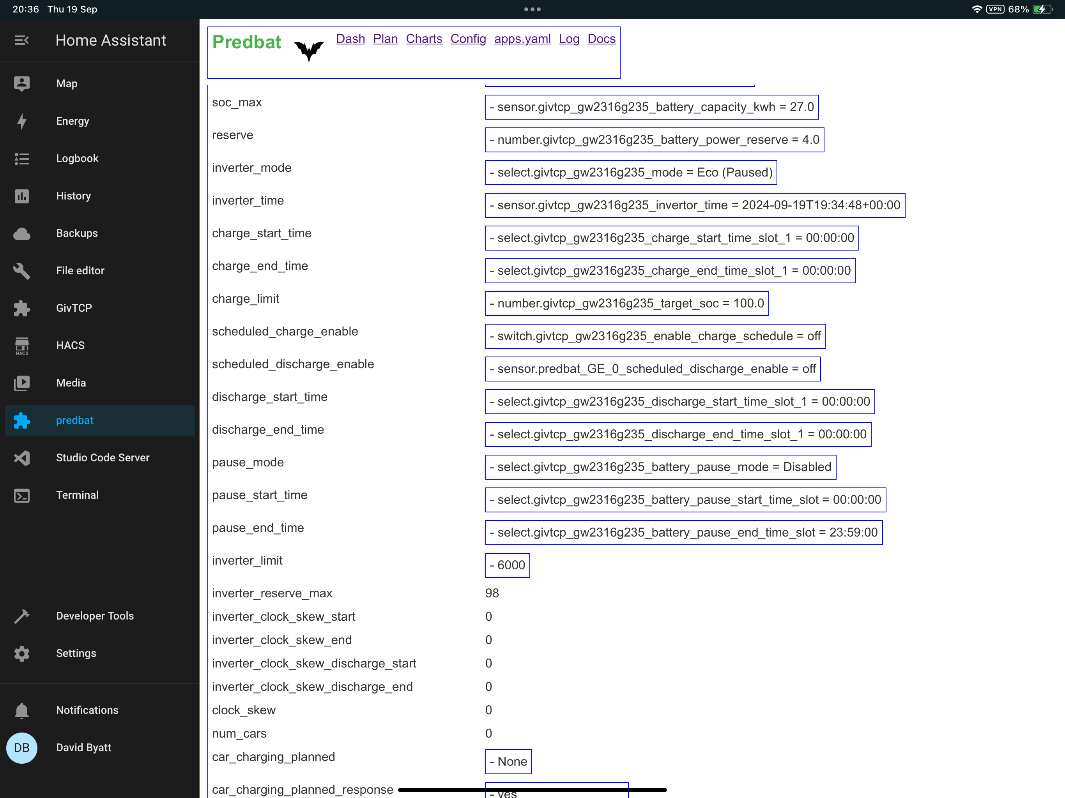Open the Predbat Config link

(x=468, y=39)
